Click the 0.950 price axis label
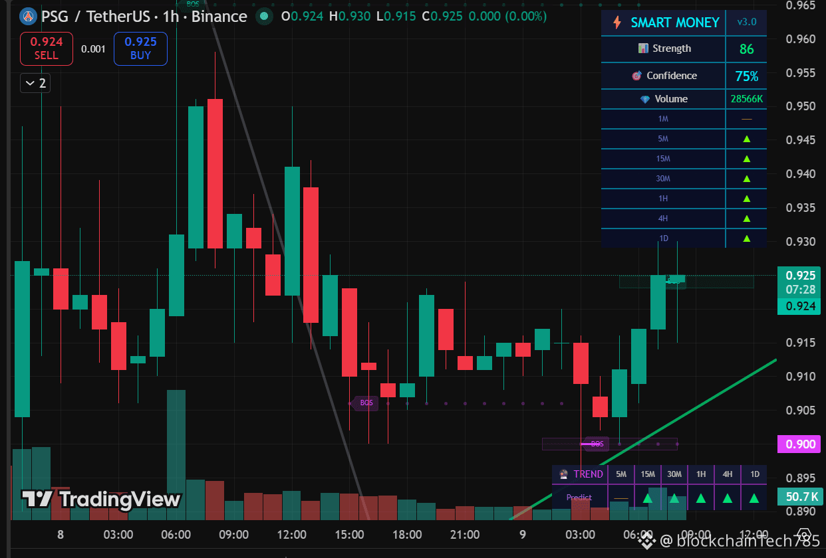The image size is (826, 558). (800, 106)
